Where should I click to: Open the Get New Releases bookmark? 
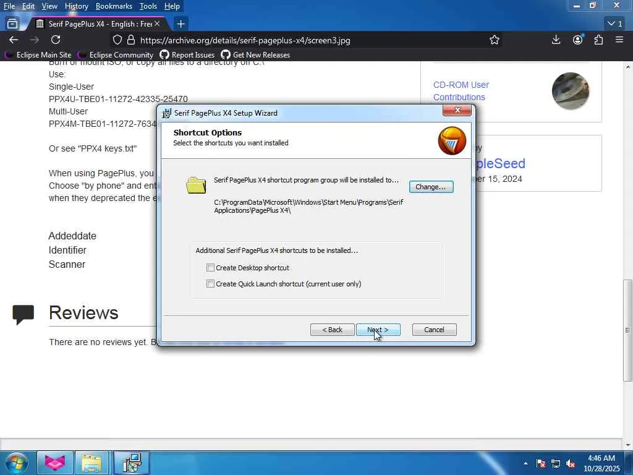click(x=255, y=55)
